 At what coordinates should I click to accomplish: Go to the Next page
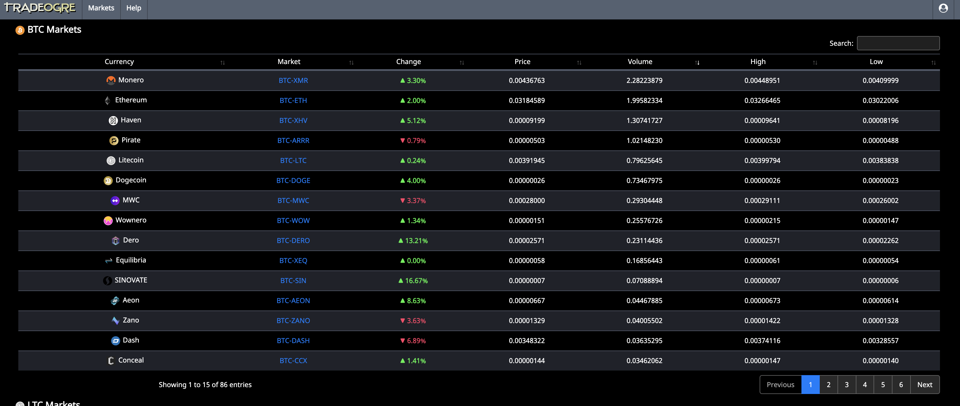coord(925,385)
